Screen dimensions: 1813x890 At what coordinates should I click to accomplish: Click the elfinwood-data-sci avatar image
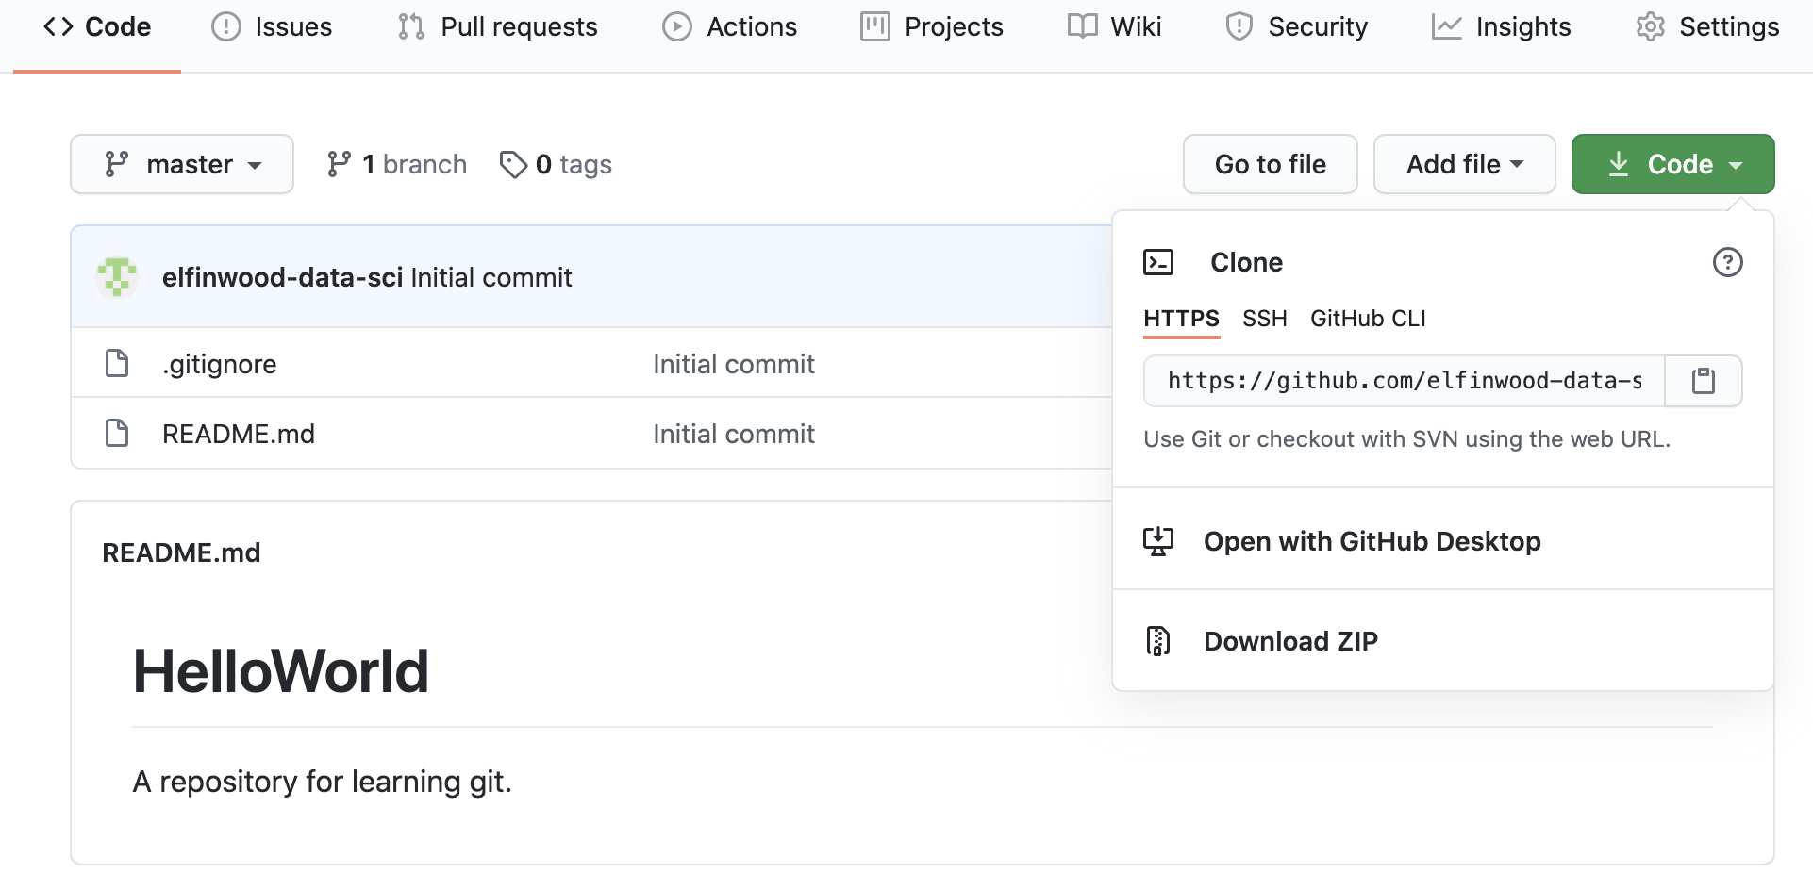pos(117,277)
